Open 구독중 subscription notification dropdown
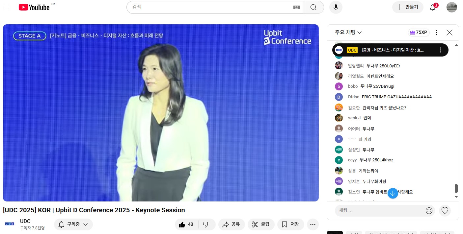The width and height of the screenshot is (463, 234). pyautogui.click(x=73, y=224)
